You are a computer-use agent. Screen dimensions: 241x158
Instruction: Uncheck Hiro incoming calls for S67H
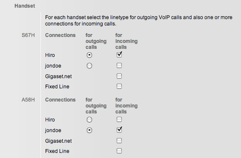[x=119, y=54]
